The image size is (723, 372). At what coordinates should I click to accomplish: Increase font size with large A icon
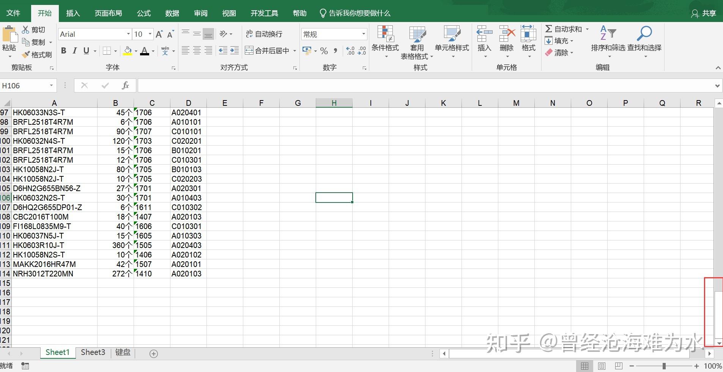pyautogui.click(x=159, y=34)
